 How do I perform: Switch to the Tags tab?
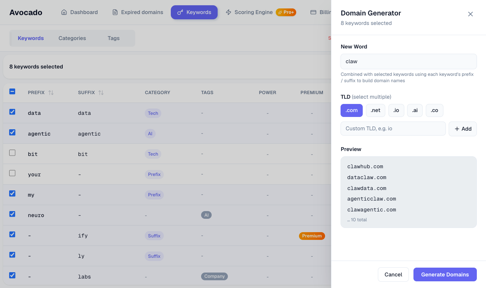(x=113, y=38)
